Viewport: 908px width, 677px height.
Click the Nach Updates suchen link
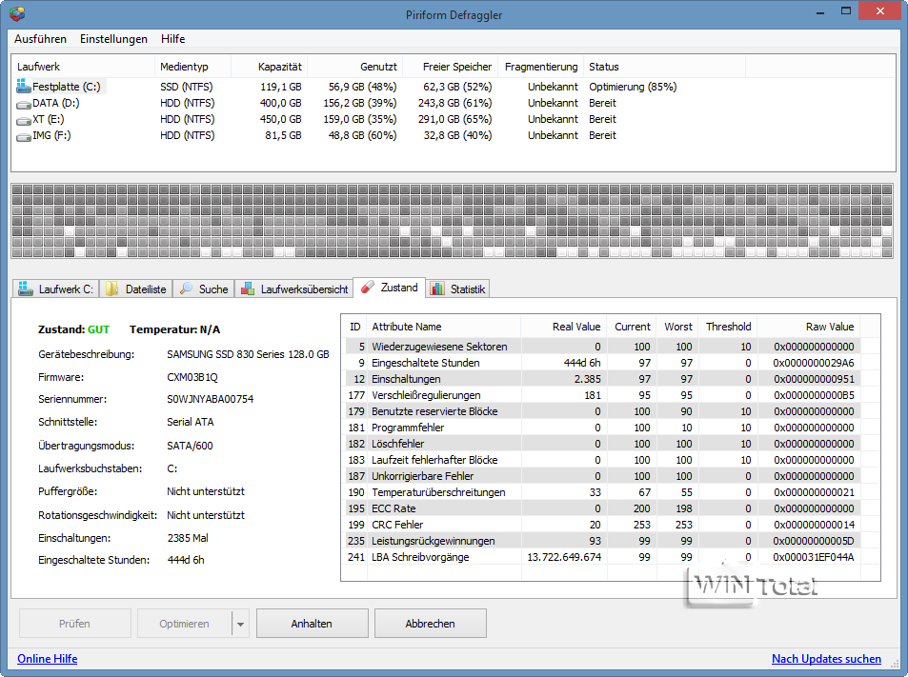pos(826,659)
